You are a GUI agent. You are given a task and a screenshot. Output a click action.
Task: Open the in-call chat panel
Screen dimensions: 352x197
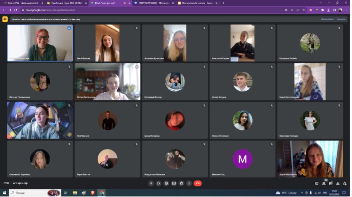click(x=330, y=183)
